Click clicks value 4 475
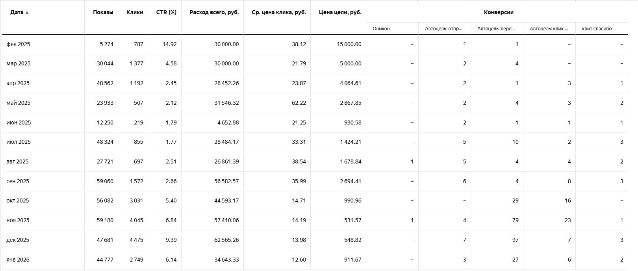 pos(136,240)
